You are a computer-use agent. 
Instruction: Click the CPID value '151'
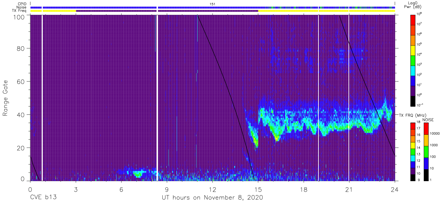point(213,4)
